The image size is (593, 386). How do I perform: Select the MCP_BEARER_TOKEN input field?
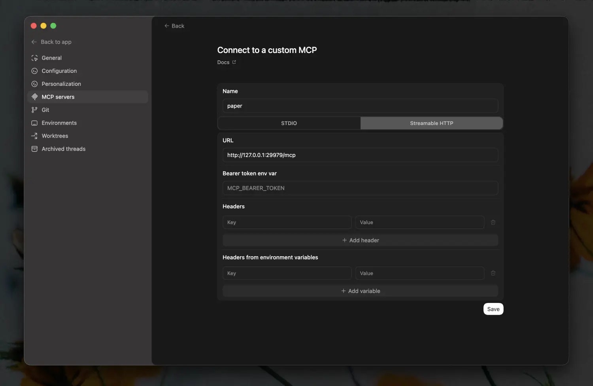tap(360, 188)
